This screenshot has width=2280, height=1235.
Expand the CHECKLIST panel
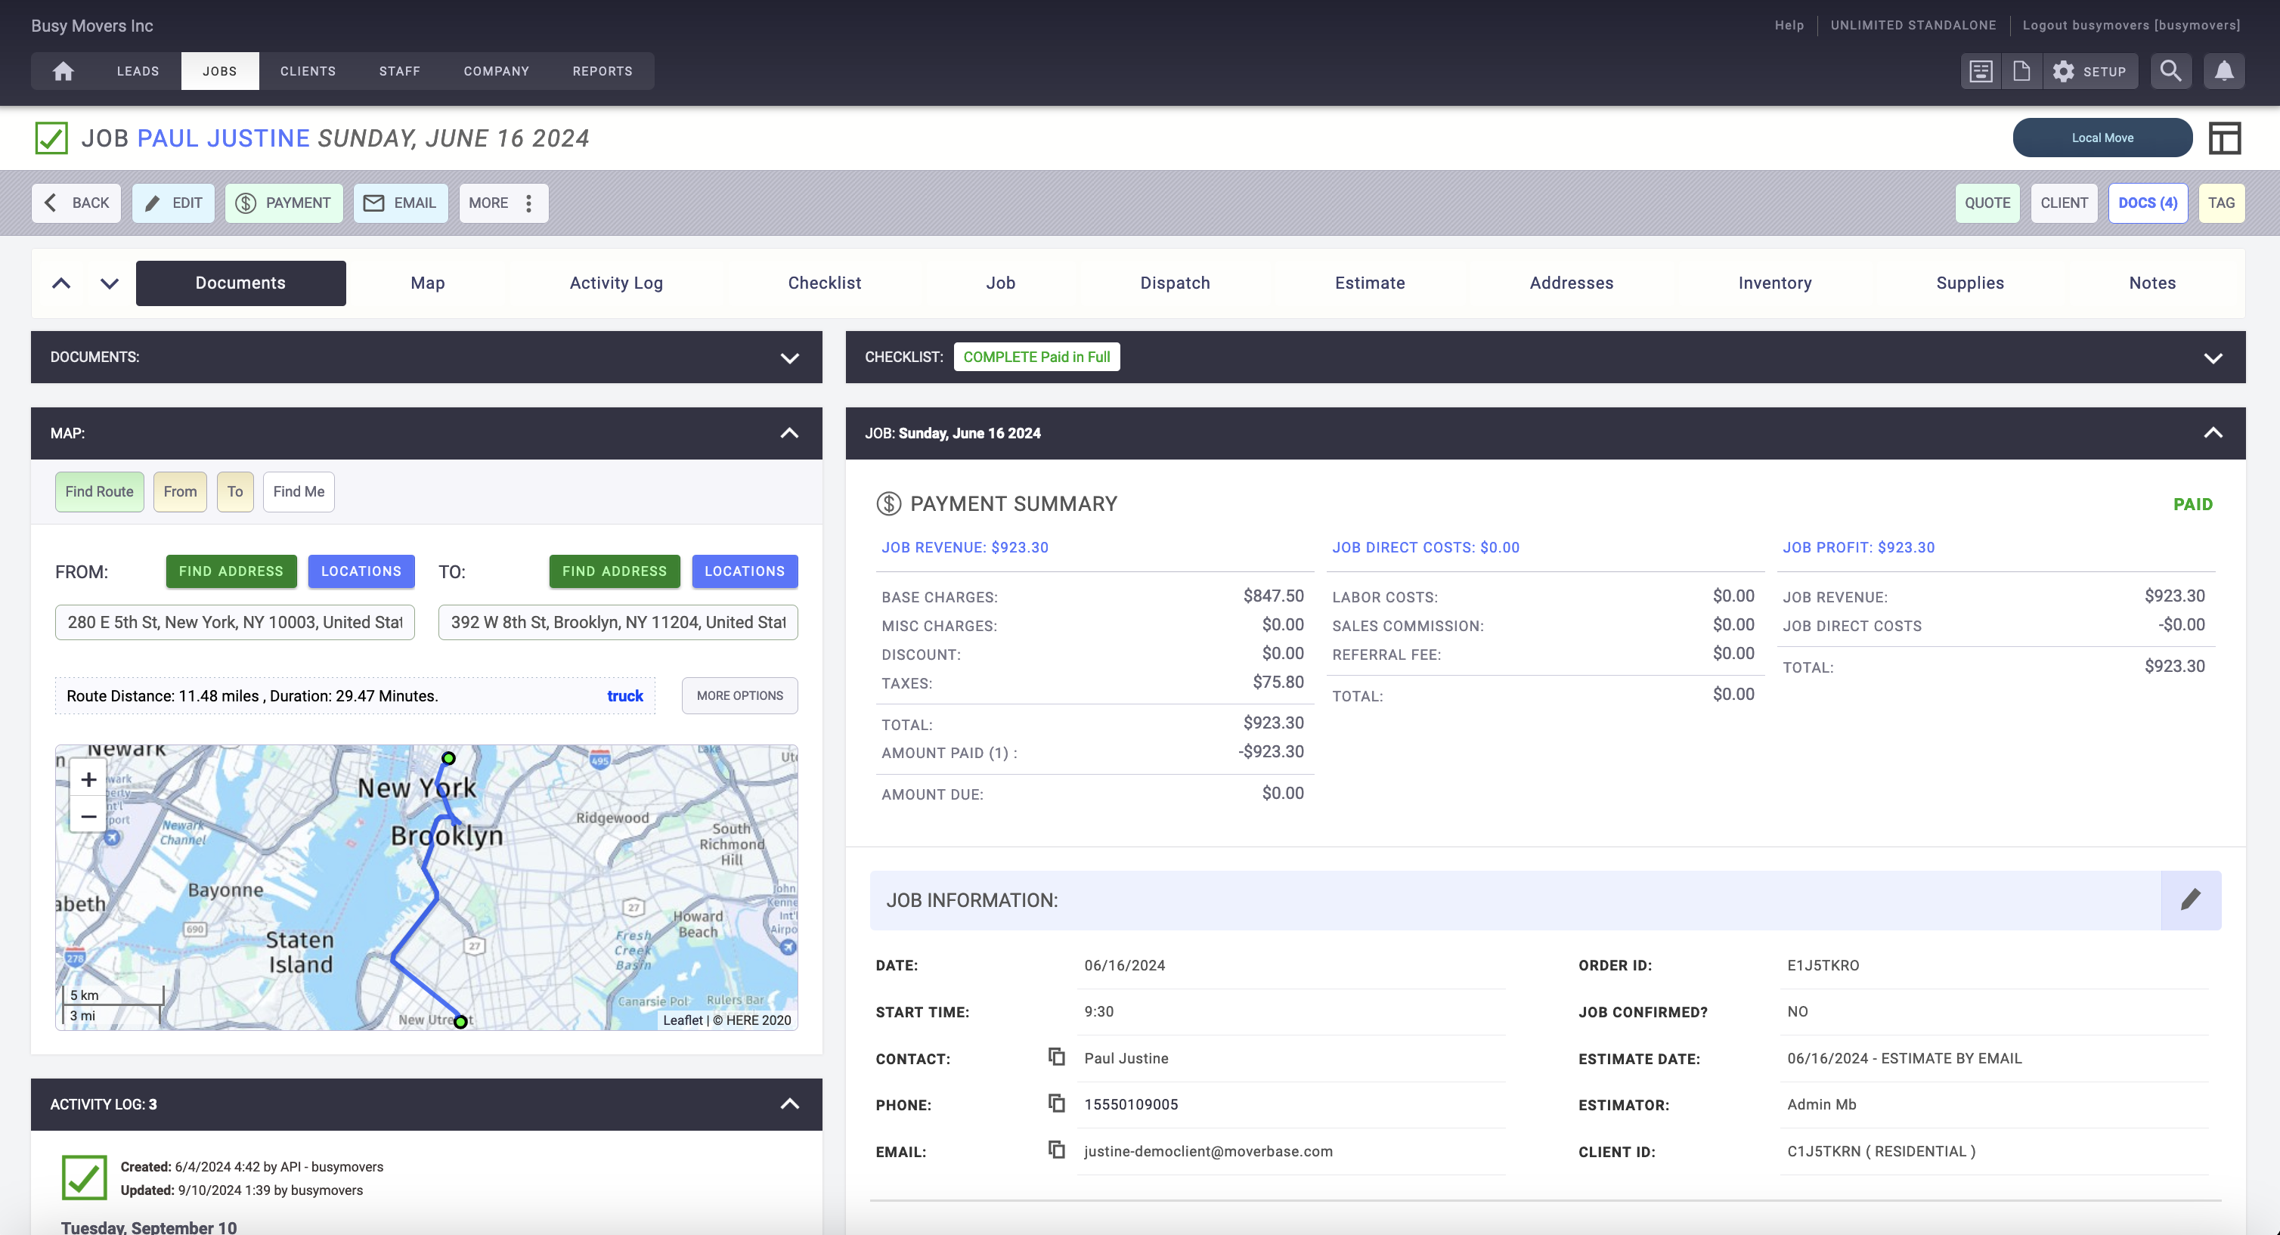point(2214,357)
